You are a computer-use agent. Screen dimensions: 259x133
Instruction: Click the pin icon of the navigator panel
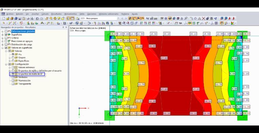point(63,27)
